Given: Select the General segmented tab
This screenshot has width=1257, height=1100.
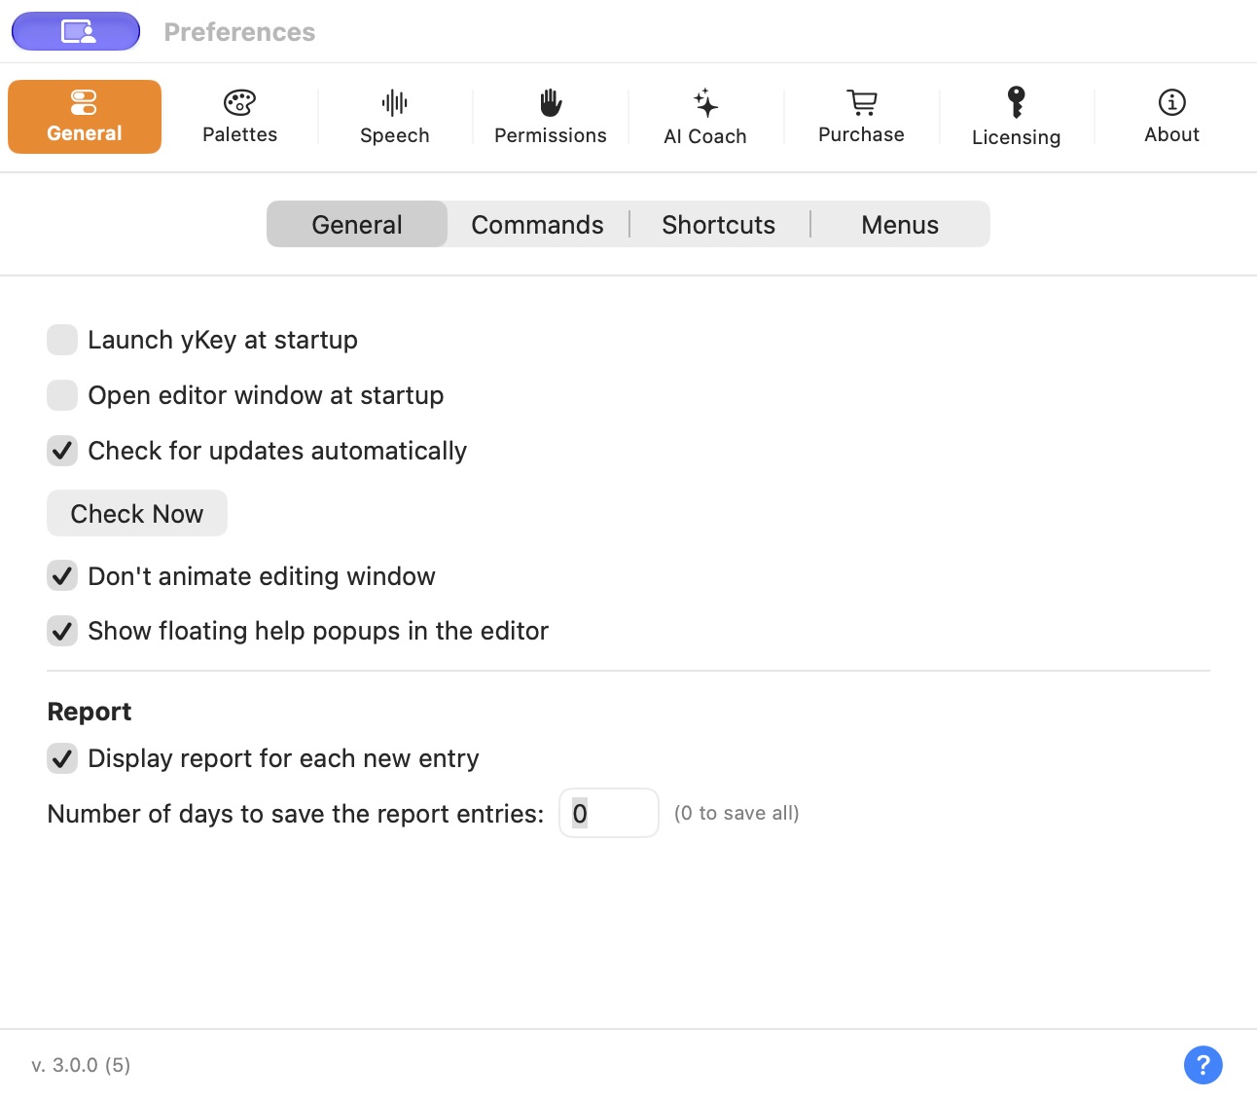Looking at the screenshot, I should (x=357, y=224).
